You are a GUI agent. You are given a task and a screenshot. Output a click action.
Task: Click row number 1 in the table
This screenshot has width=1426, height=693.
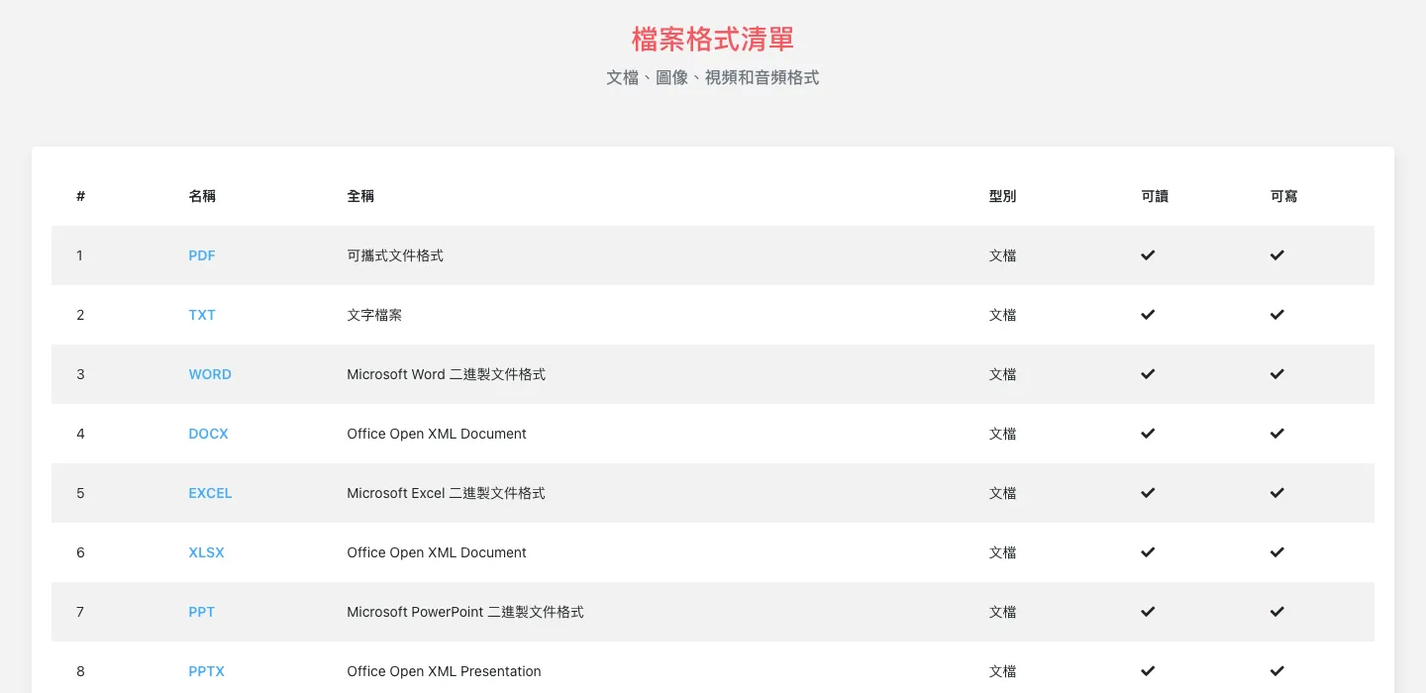click(80, 255)
